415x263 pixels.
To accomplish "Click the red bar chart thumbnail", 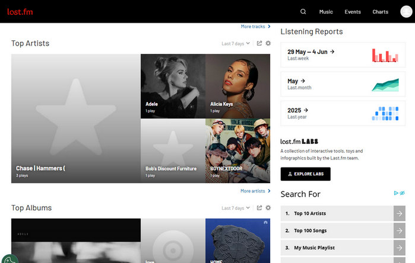I will coord(385,55).
